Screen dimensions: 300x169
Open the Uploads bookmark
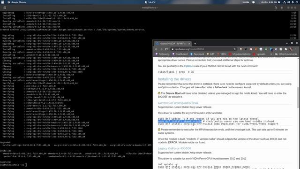coord(259,54)
